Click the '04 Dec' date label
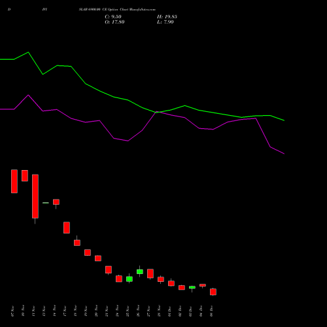The width and height of the screenshot is (327, 327). 201,311
